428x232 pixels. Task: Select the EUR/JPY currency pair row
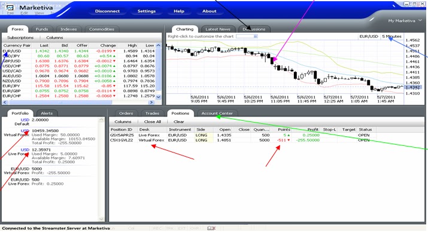pyautogui.click(x=79, y=86)
